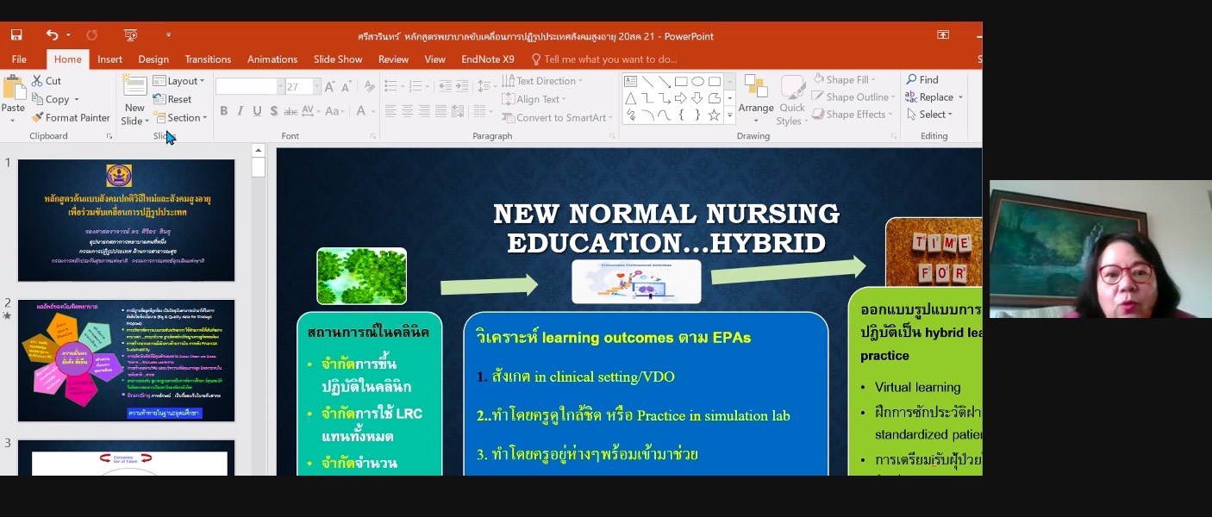Switch to the Insert tab
Image resolution: width=1212 pixels, height=517 pixels.
tap(109, 59)
